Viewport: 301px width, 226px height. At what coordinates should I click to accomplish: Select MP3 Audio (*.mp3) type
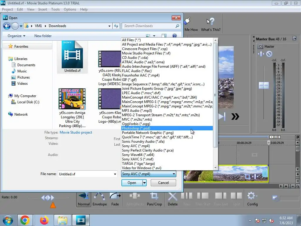167,111
